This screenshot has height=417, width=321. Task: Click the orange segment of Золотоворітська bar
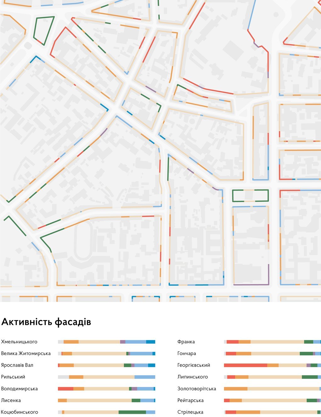pyautogui.click(x=236, y=389)
